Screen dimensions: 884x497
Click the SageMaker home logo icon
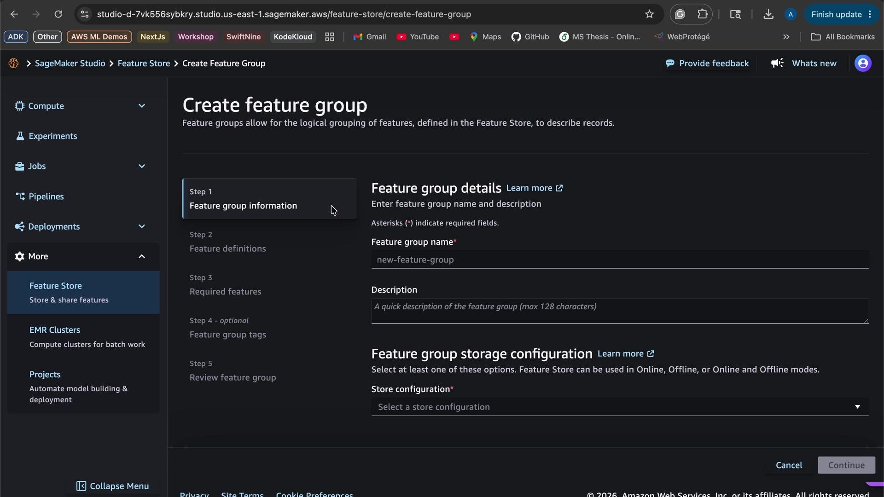coord(13,64)
